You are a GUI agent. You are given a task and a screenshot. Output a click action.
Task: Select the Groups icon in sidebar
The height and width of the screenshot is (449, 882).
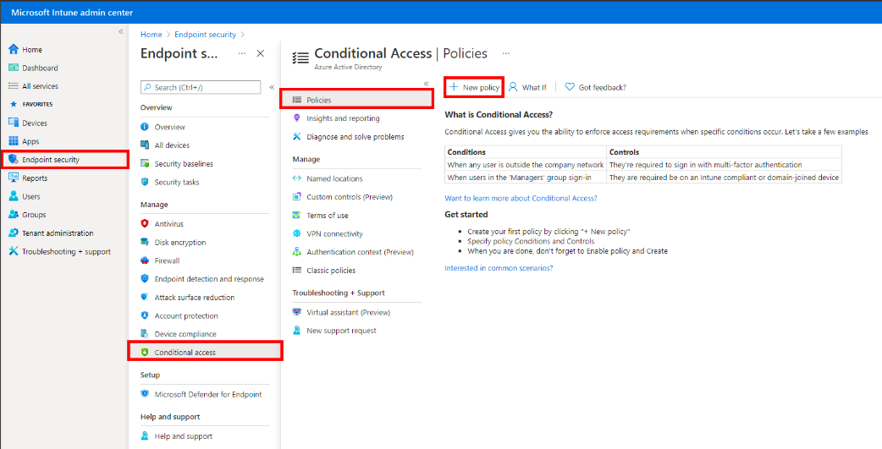pos(14,215)
